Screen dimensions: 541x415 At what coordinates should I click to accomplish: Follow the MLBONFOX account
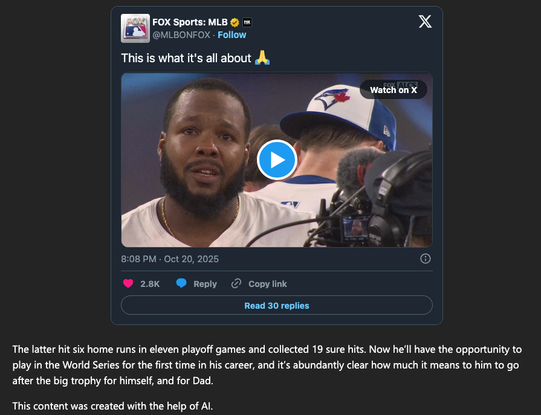(232, 35)
